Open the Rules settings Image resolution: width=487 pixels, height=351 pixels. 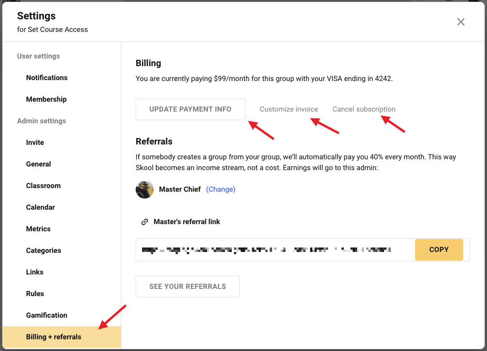pyautogui.click(x=35, y=294)
